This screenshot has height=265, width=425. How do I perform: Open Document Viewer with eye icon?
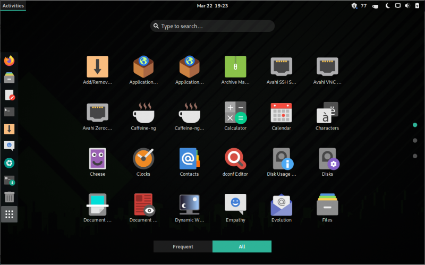coord(143,208)
